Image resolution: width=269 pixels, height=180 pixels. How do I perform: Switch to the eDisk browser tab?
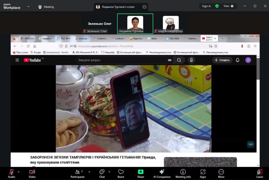click(153, 39)
